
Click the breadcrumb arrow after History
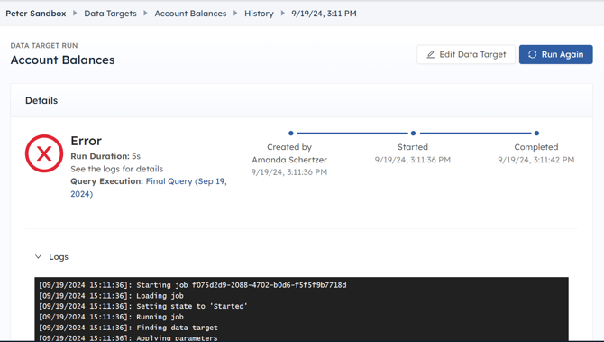283,14
